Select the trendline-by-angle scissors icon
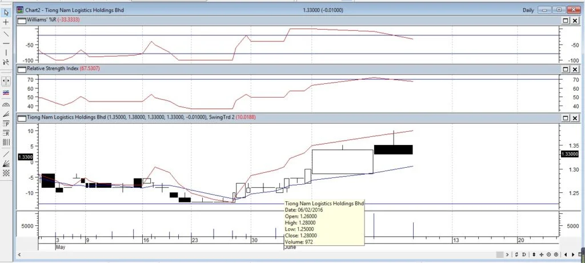The width and height of the screenshot is (585, 263). [x=6, y=62]
